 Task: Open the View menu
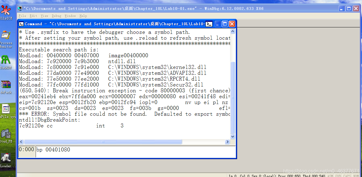44,16
